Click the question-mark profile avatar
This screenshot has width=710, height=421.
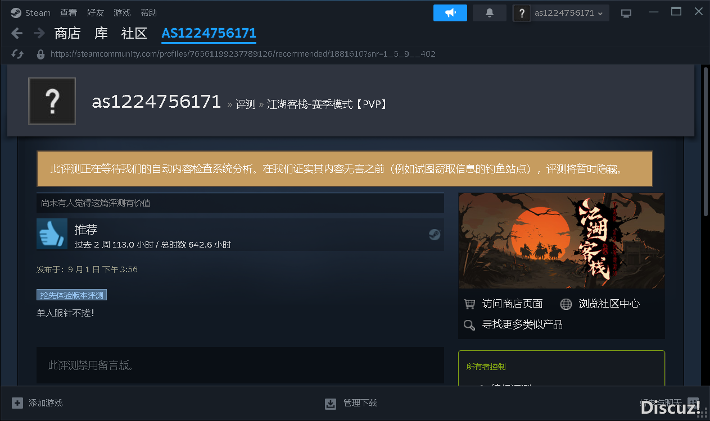[52, 101]
